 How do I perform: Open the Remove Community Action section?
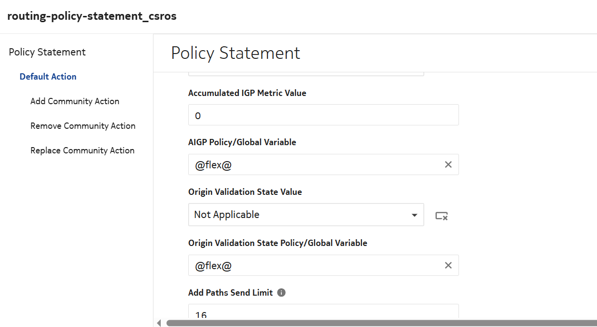pos(83,126)
